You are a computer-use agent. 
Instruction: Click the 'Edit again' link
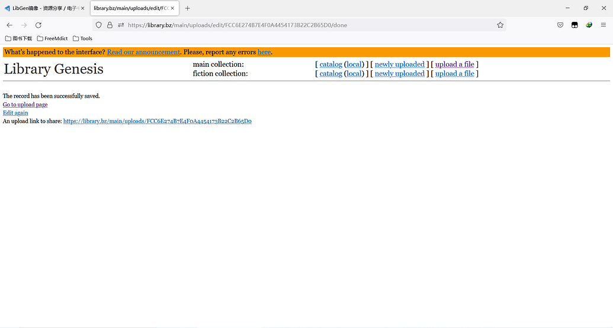point(15,113)
